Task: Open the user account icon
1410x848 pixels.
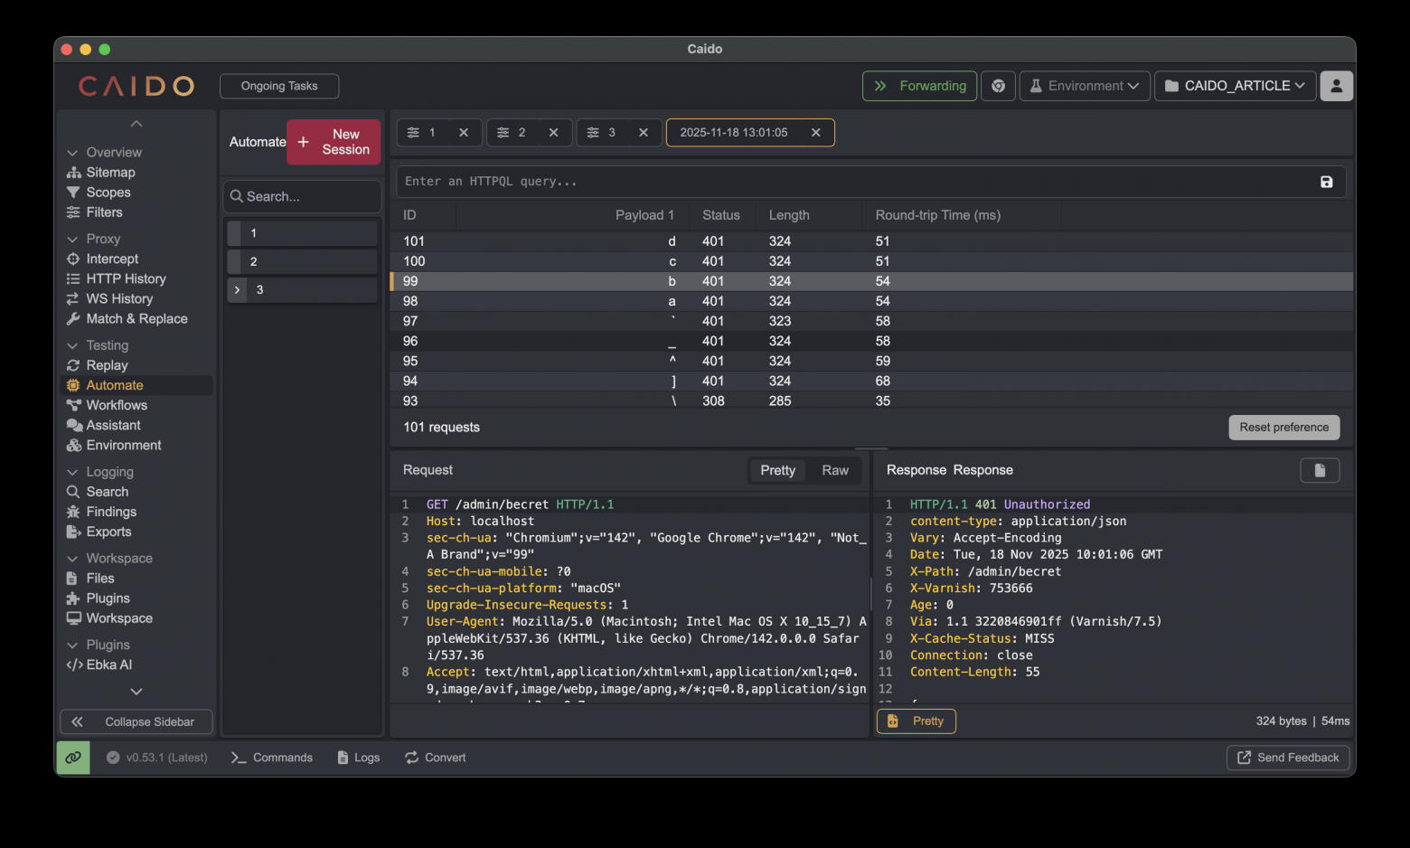Action: click(1336, 86)
